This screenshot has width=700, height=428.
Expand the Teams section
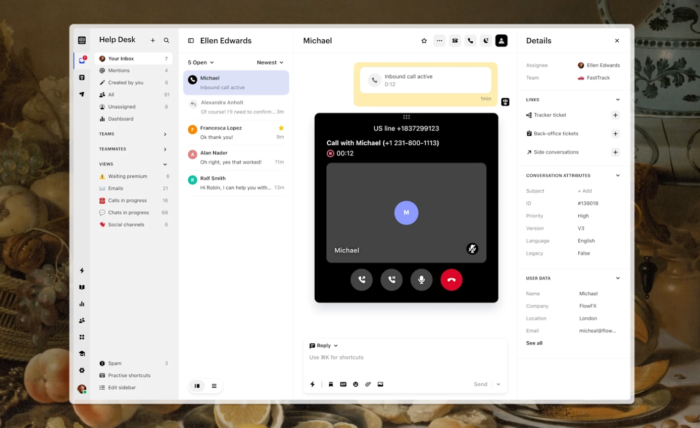coord(165,134)
